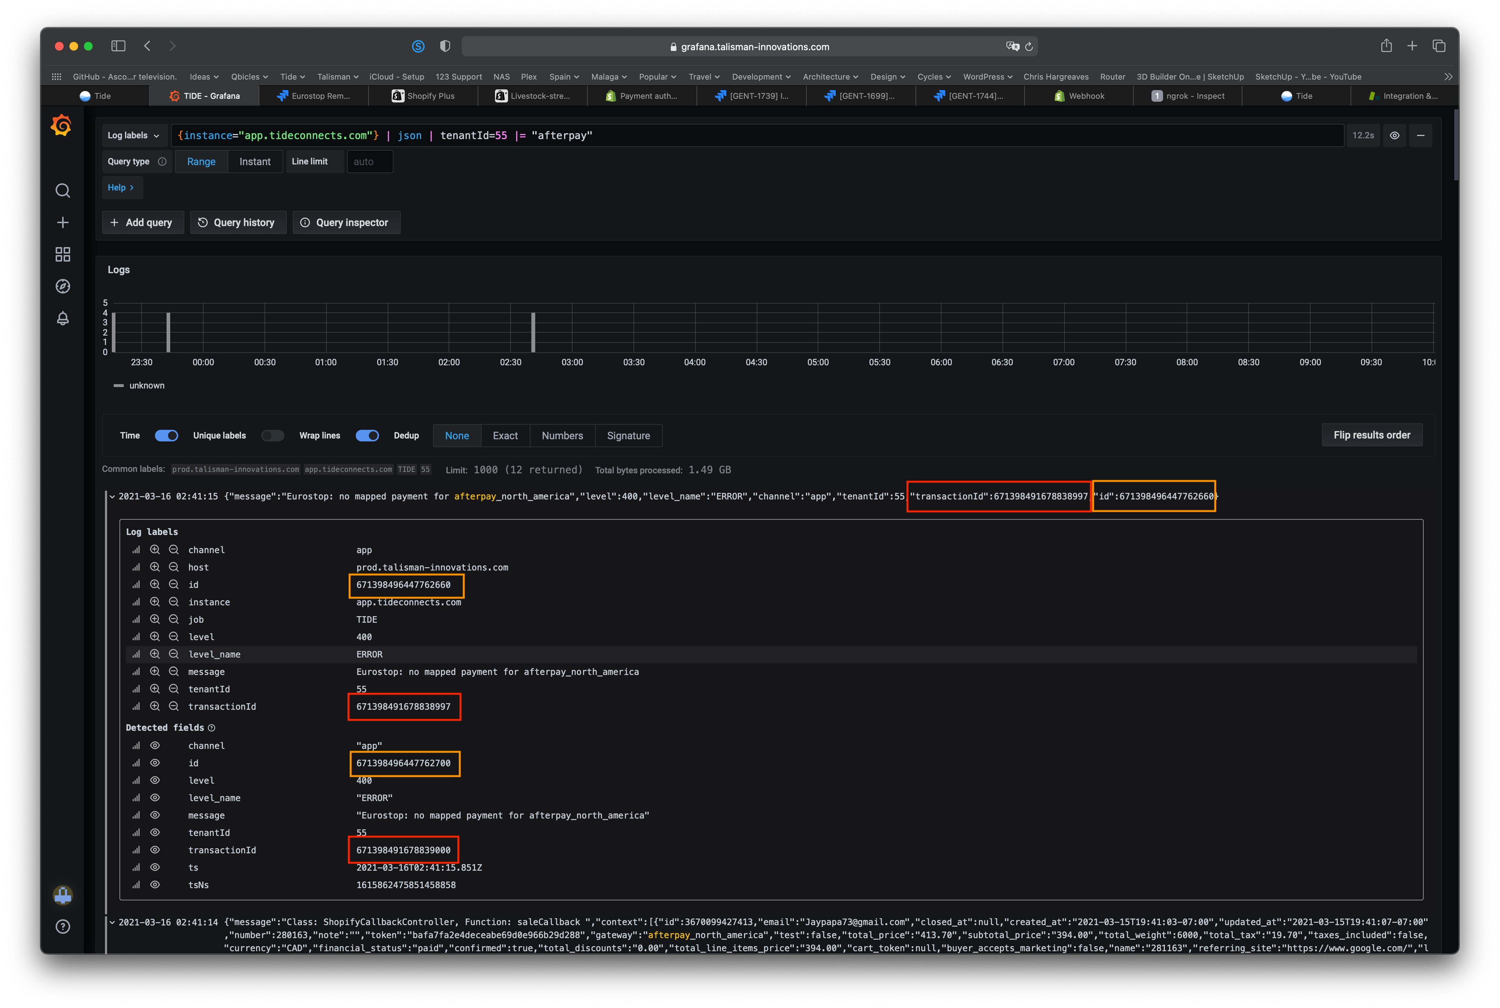Toggle eye for detected field message
Screen dimensions: 1500x1008
click(155, 815)
